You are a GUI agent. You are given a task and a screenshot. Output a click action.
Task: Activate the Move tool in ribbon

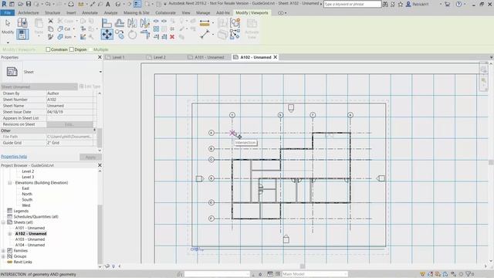[x=107, y=34]
